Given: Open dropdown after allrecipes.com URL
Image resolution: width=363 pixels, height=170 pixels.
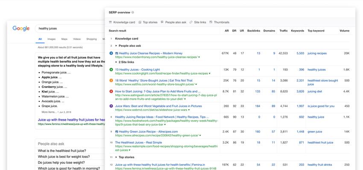Looking at the screenshot, I should 200,136.
